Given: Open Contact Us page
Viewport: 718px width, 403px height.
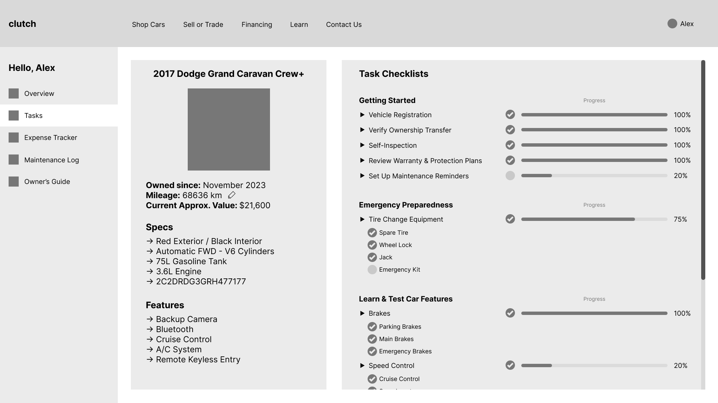Looking at the screenshot, I should coord(344,25).
